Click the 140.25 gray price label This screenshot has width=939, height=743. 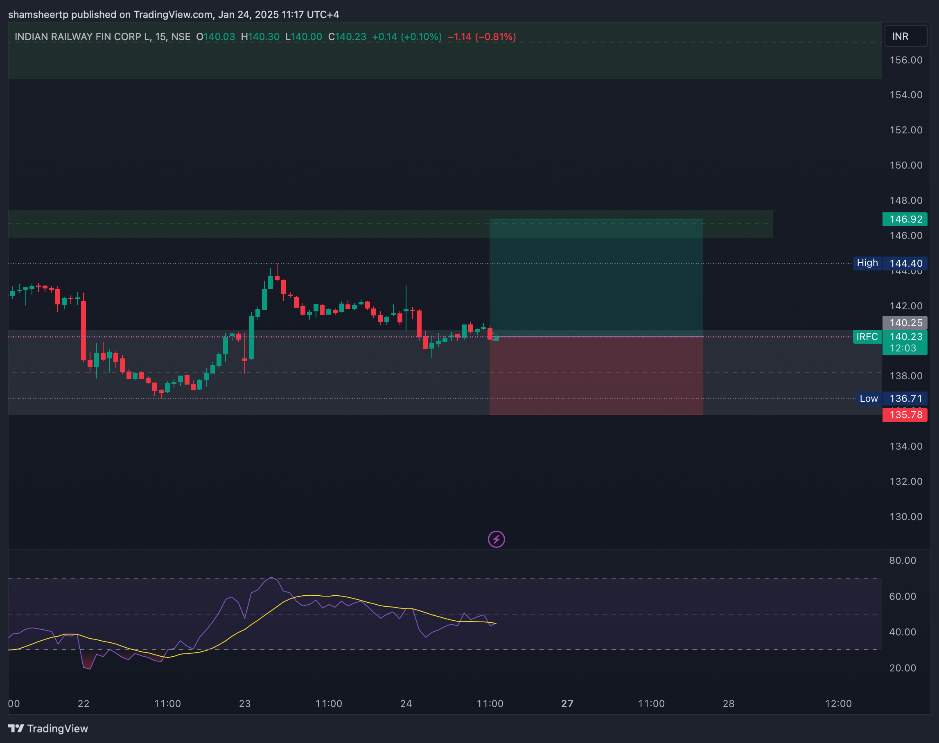click(x=905, y=323)
